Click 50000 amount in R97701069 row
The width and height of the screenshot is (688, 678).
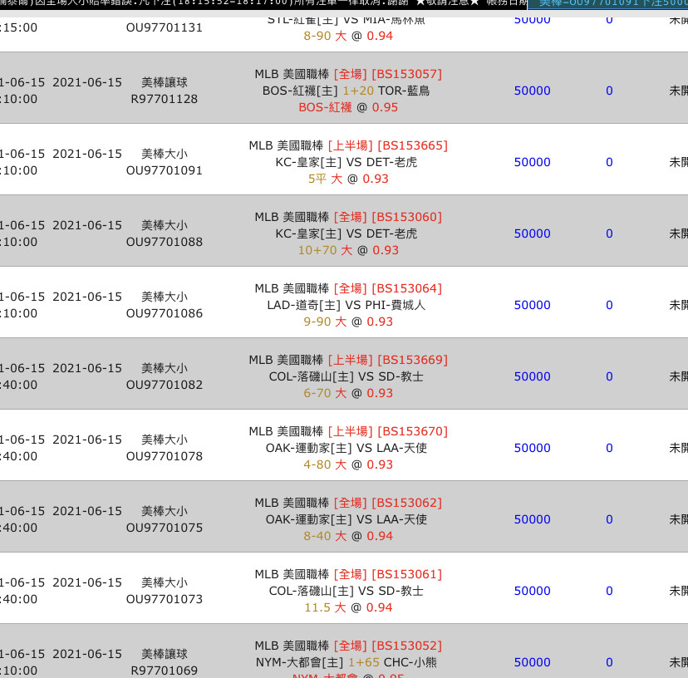click(x=533, y=663)
